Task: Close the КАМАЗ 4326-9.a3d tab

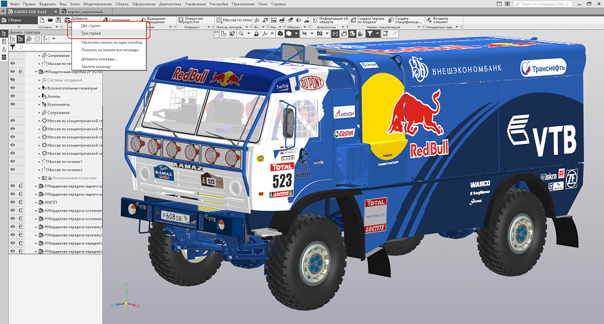Action: [56, 12]
